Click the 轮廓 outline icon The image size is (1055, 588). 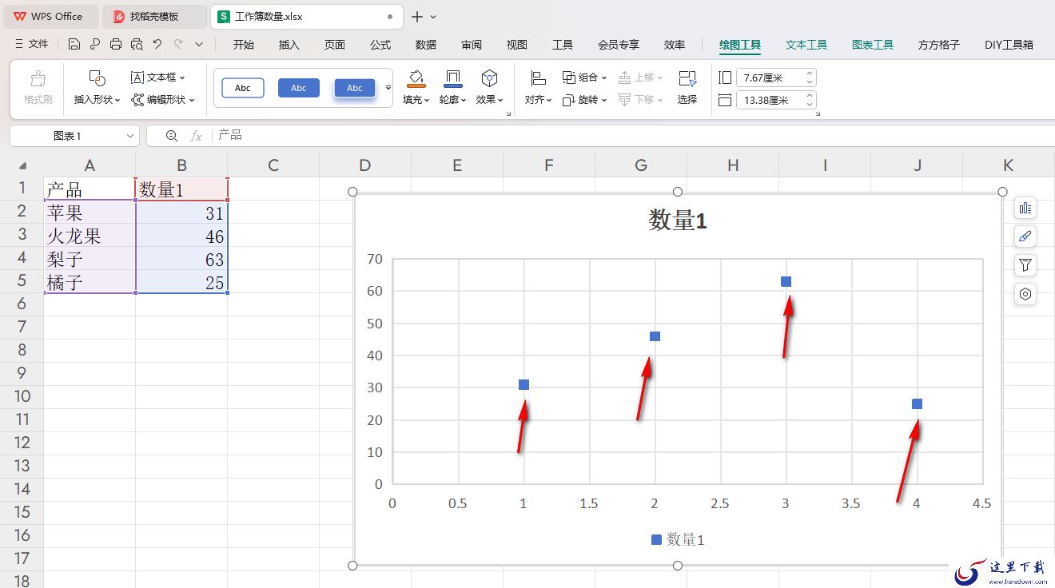453,78
